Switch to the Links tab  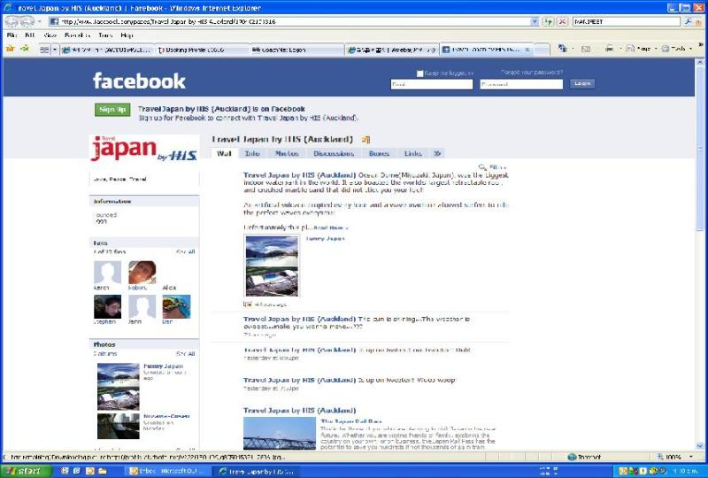[412, 153]
